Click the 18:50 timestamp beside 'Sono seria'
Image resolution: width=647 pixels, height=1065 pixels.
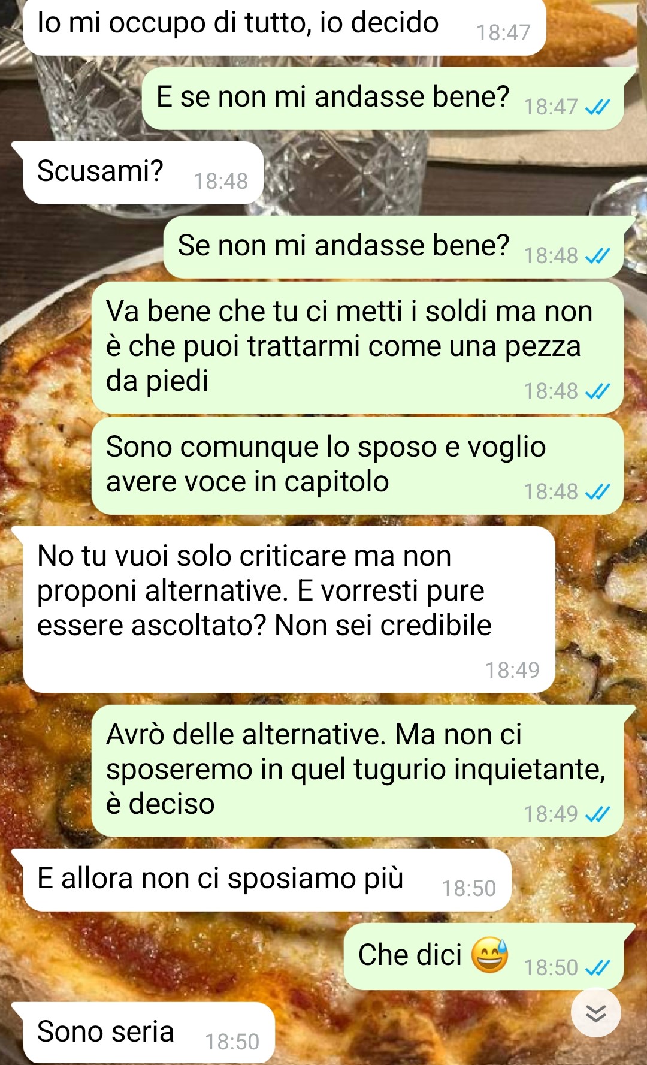click(x=232, y=1042)
